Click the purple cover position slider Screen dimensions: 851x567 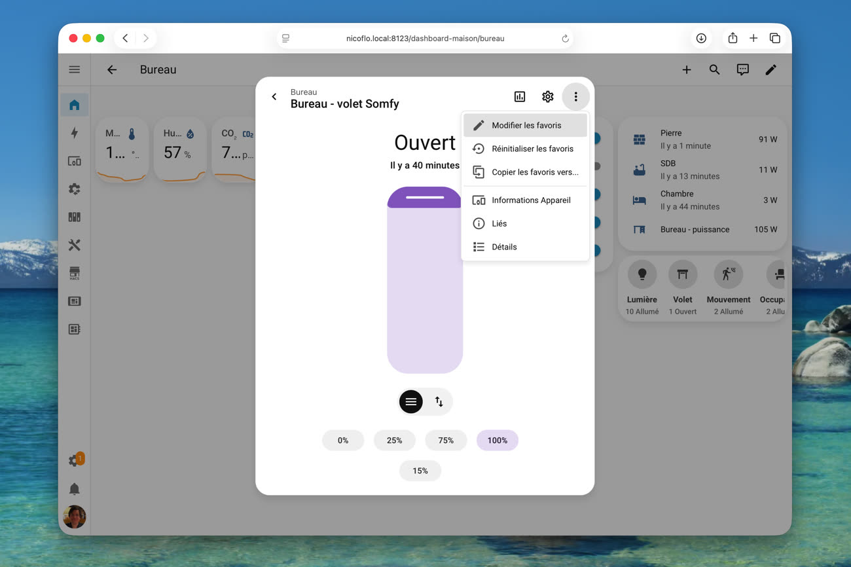(425, 280)
